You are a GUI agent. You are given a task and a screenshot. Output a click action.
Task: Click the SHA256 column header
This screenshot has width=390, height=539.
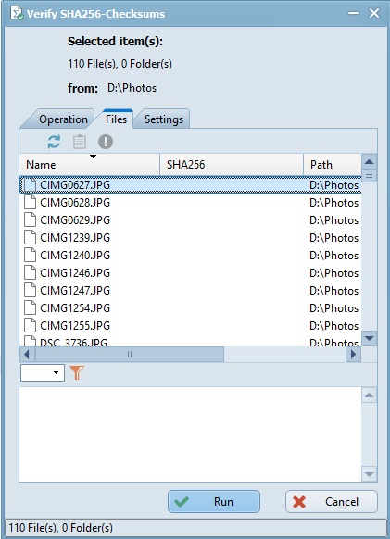[x=232, y=164]
